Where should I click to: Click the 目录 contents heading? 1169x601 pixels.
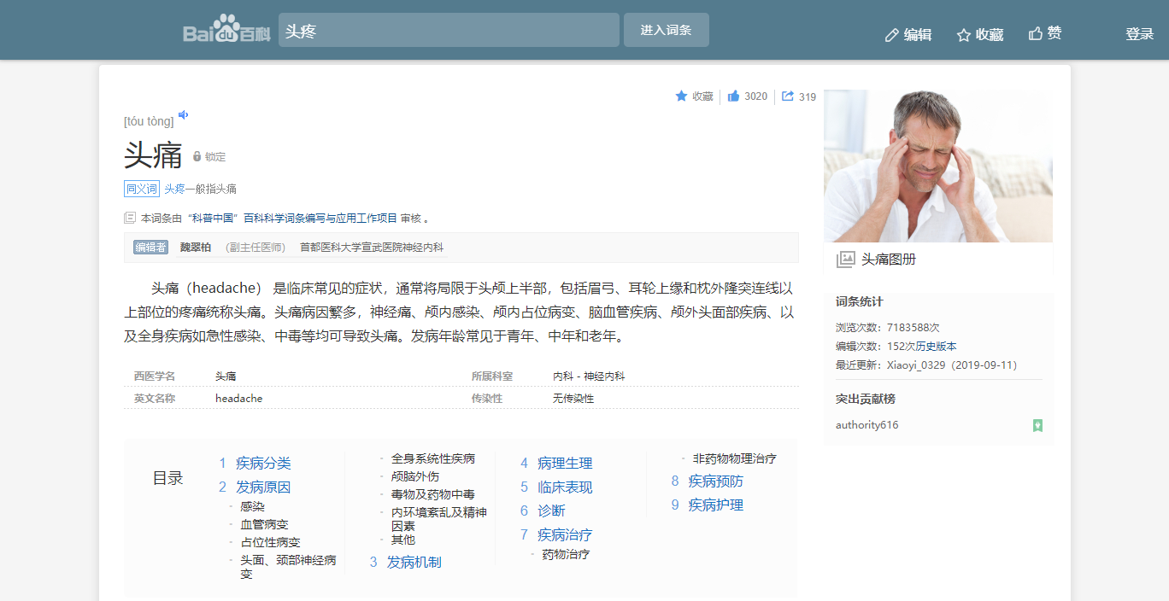pos(168,478)
